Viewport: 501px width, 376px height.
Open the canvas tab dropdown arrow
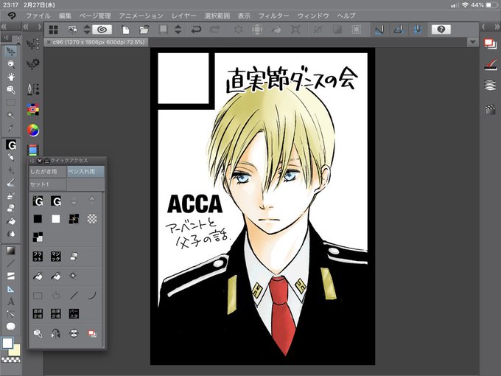coord(472,42)
